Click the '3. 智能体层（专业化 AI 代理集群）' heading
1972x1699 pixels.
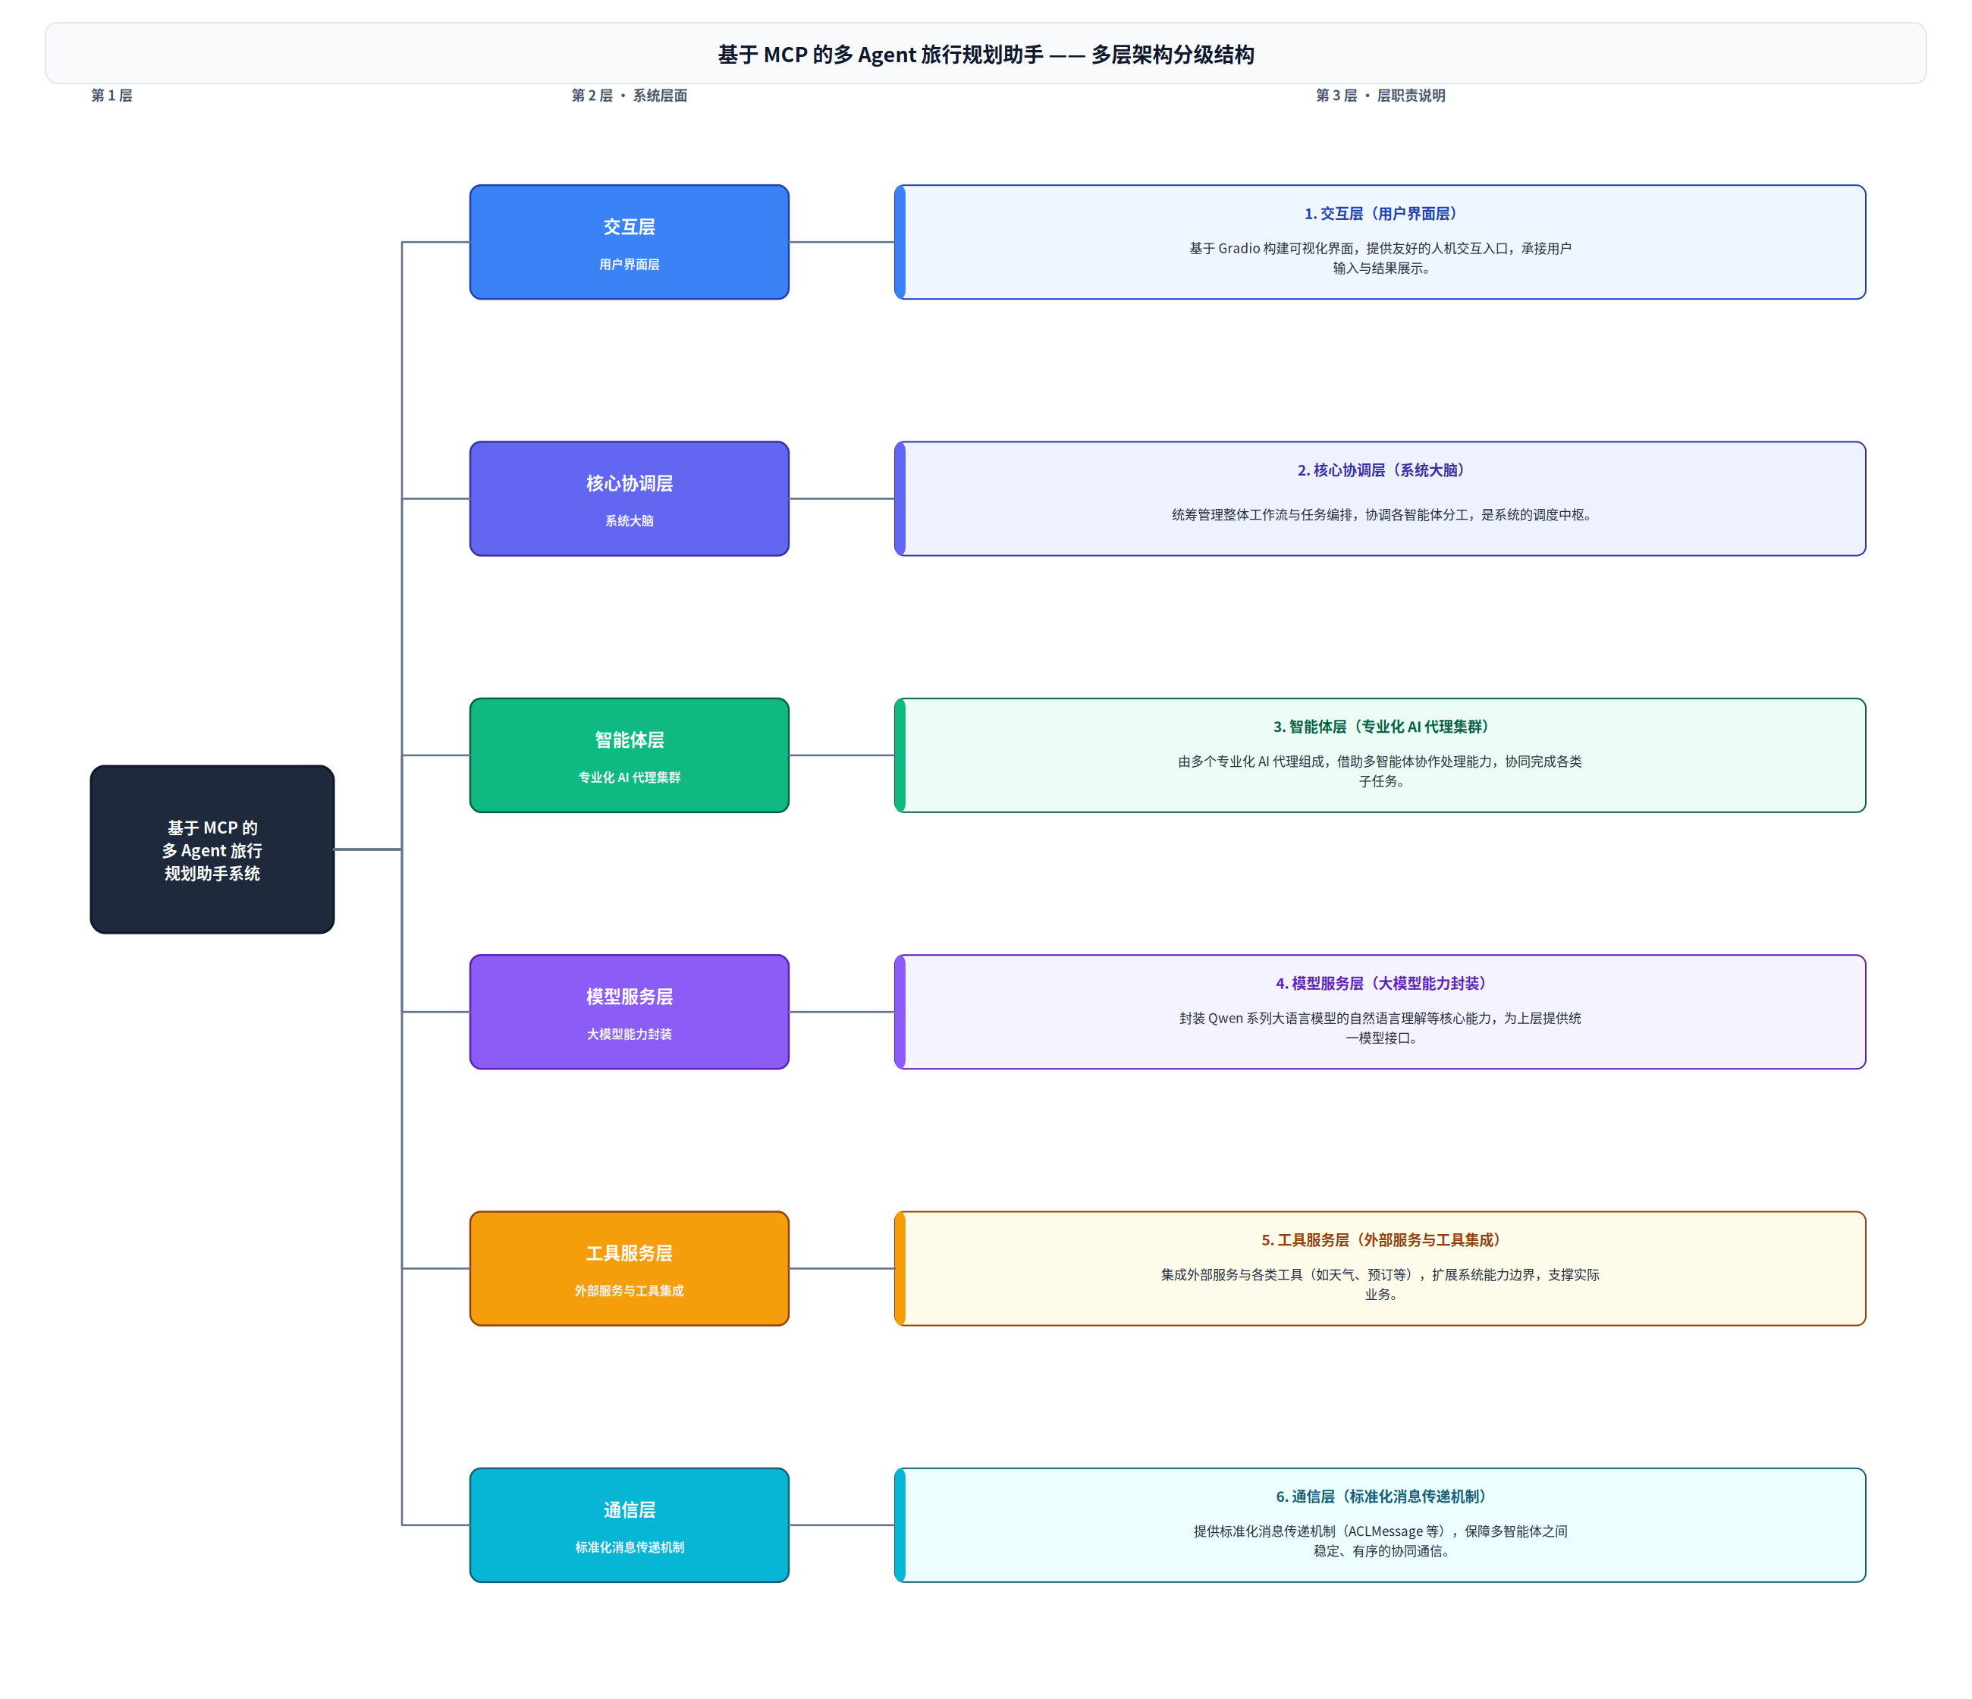pyautogui.click(x=1380, y=726)
